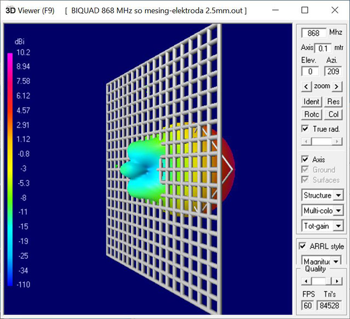
Task: Click the Rotc rotation center button
Action: [x=311, y=115]
